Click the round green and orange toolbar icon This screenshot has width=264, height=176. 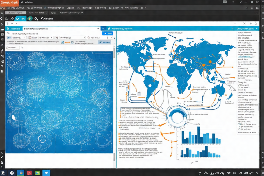pos(30,18)
